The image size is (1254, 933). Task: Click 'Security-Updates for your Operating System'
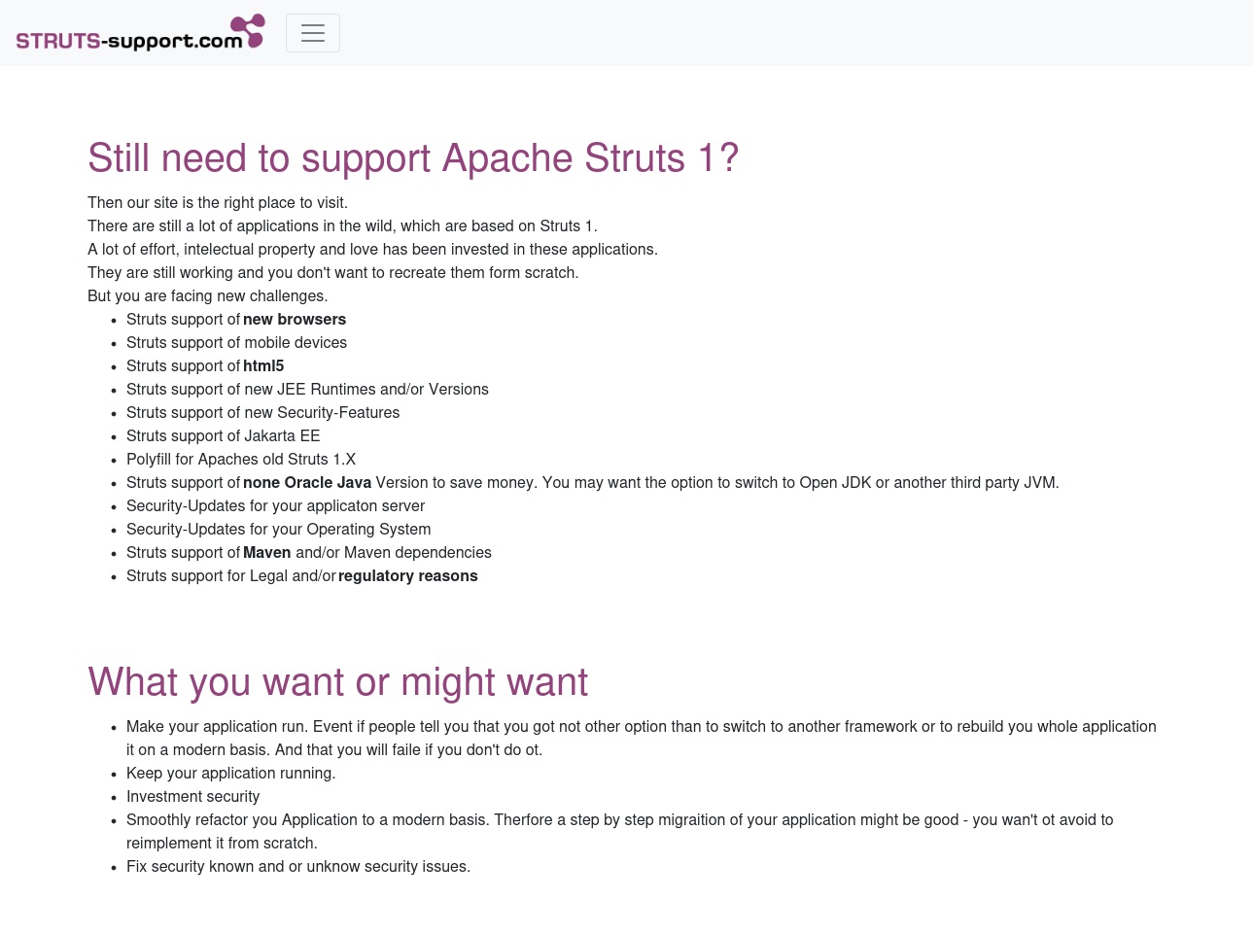pos(278,529)
